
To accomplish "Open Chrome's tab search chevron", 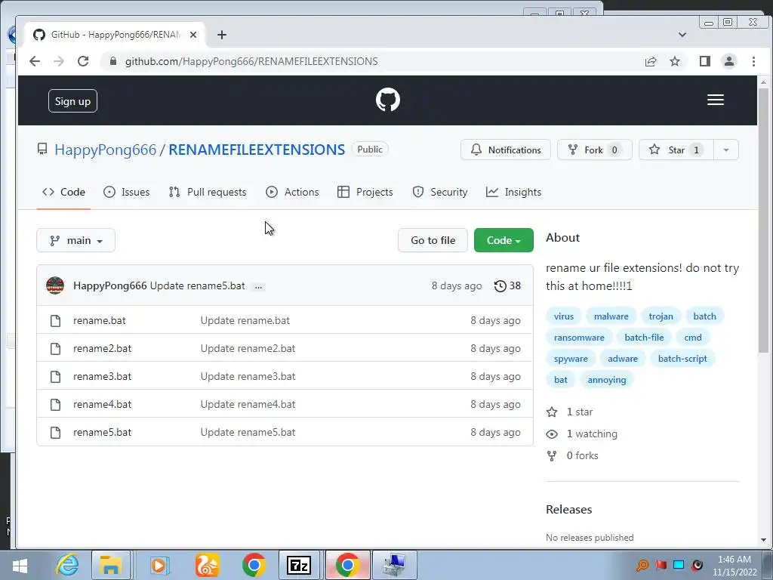I will click(x=682, y=35).
